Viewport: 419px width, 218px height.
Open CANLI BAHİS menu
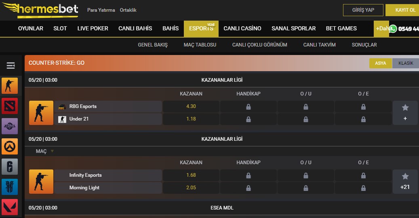pos(135,28)
